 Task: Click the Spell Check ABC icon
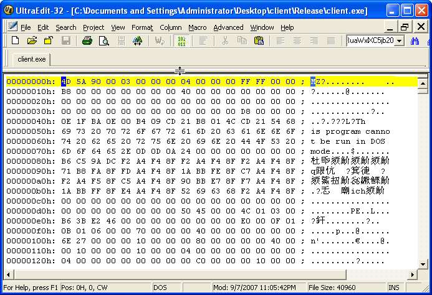(x=138, y=40)
